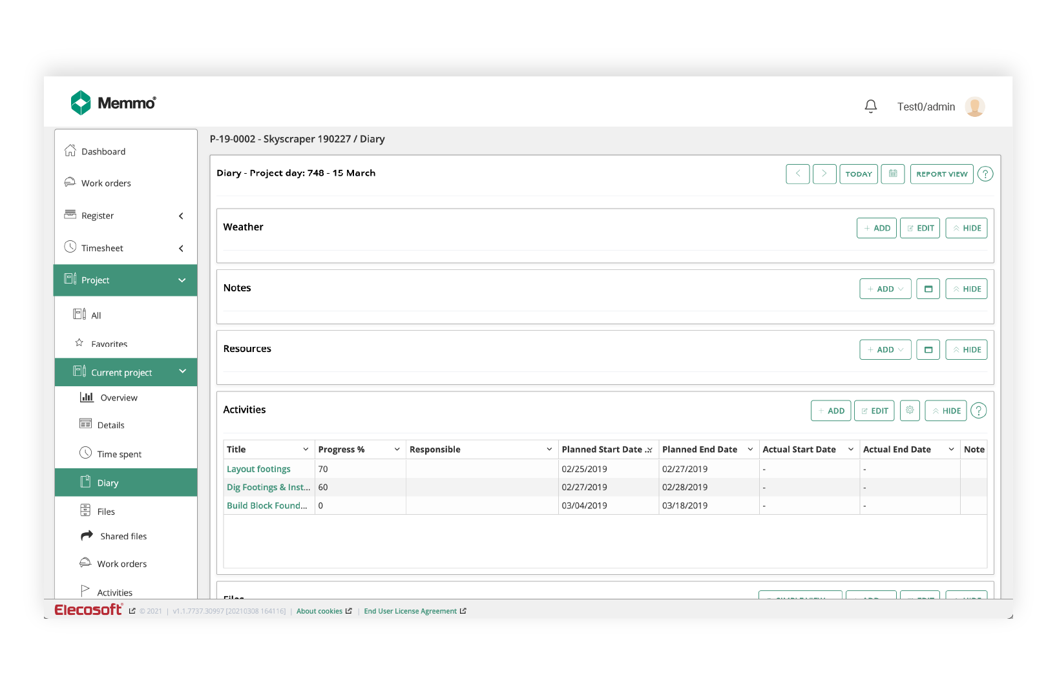
Task: Click the user avatar picture
Action: click(974, 107)
